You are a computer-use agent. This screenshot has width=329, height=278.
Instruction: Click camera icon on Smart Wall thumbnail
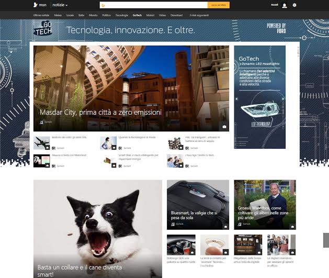pyautogui.click(x=114, y=165)
